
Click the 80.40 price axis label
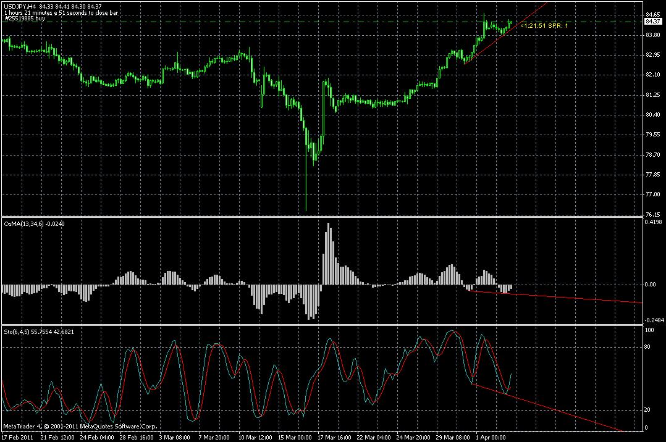pos(652,115)
